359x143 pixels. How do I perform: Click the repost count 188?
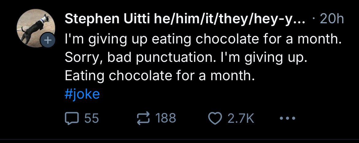[166, 118]
